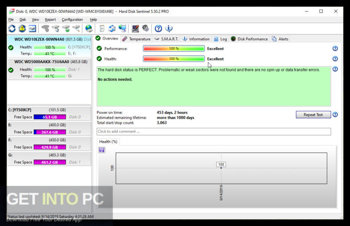The image size is (350, 226).
Task: Open the Information tab
Action: click(196, 39)
